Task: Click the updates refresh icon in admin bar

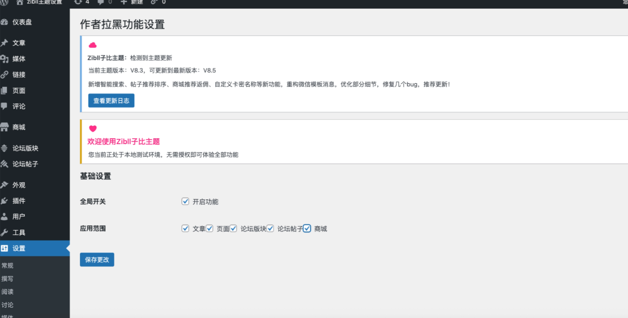Action: point(78,2)
